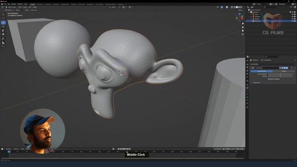Toggle visibility eye of Cylinder in outliner
Image resolution: width=297 pixels, height=167 pixels.
[x=292, y=17]
